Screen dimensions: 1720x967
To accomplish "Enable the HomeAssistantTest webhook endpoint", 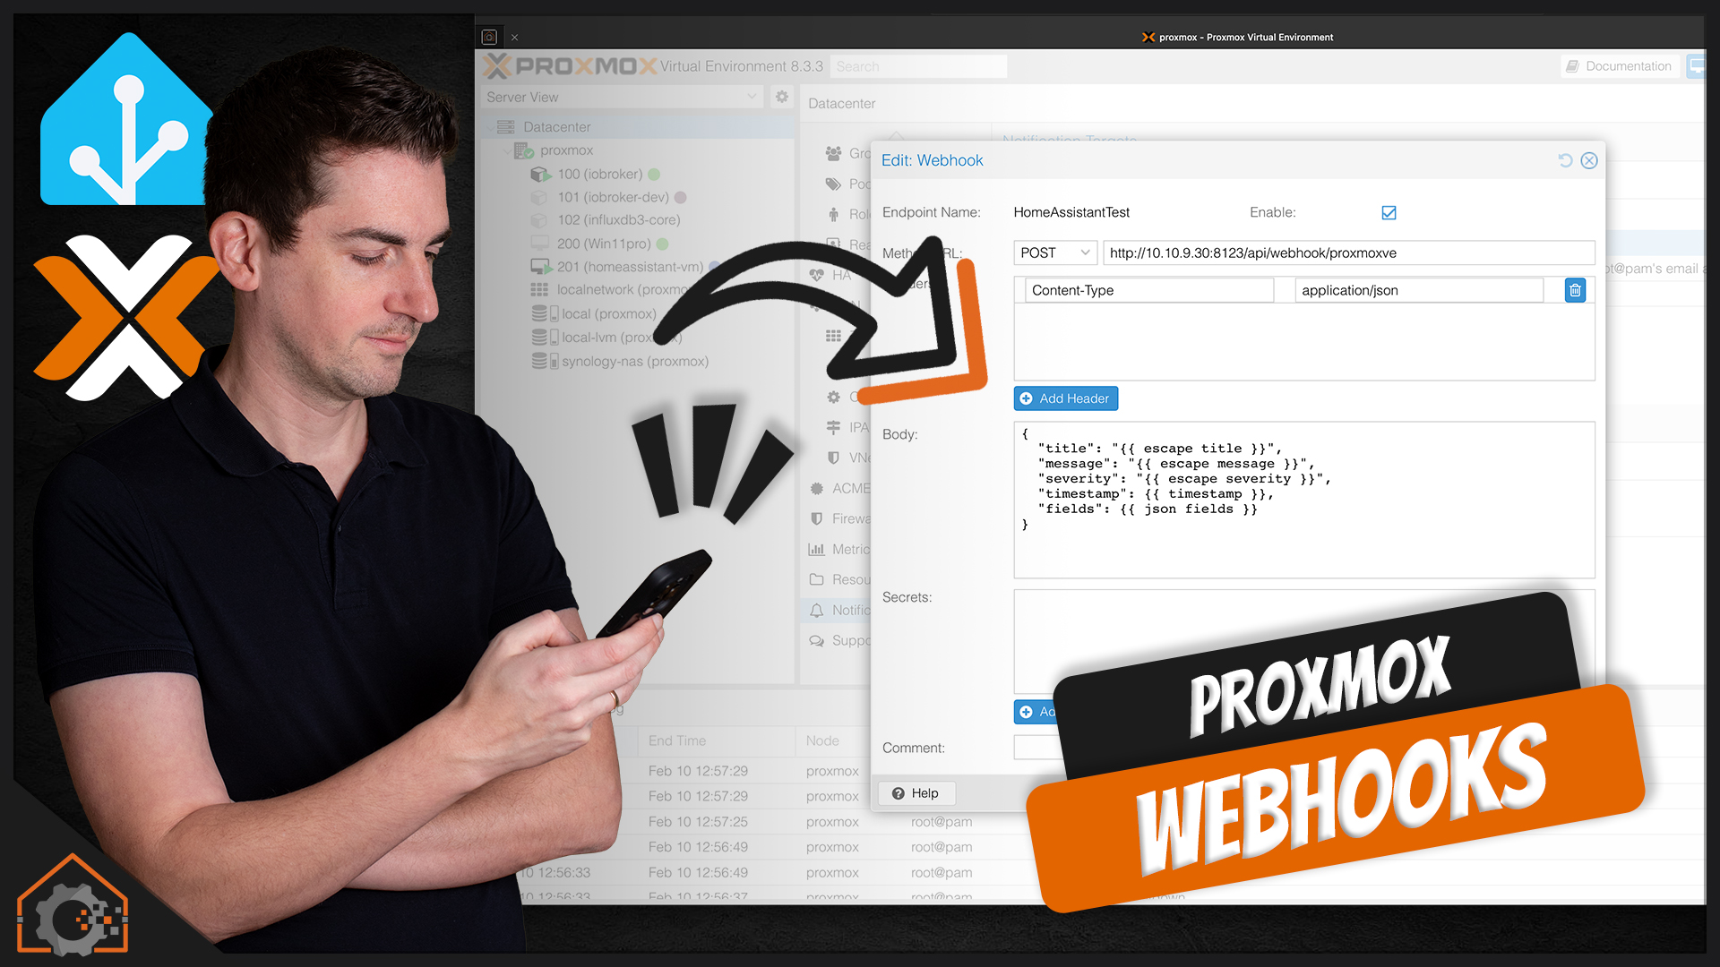I will (1388, 212).
